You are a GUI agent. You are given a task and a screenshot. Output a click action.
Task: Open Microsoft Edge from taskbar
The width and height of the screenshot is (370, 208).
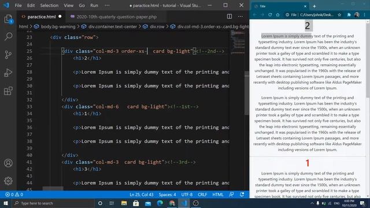tap(160, 203)
